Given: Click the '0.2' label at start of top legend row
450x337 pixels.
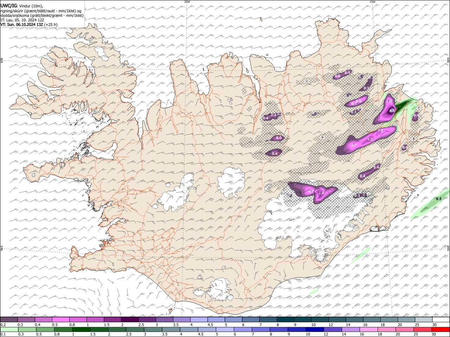Looking at the screenshot, I should pos(3,325).
